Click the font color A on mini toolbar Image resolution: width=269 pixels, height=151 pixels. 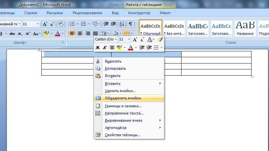[x=130, y=47]
